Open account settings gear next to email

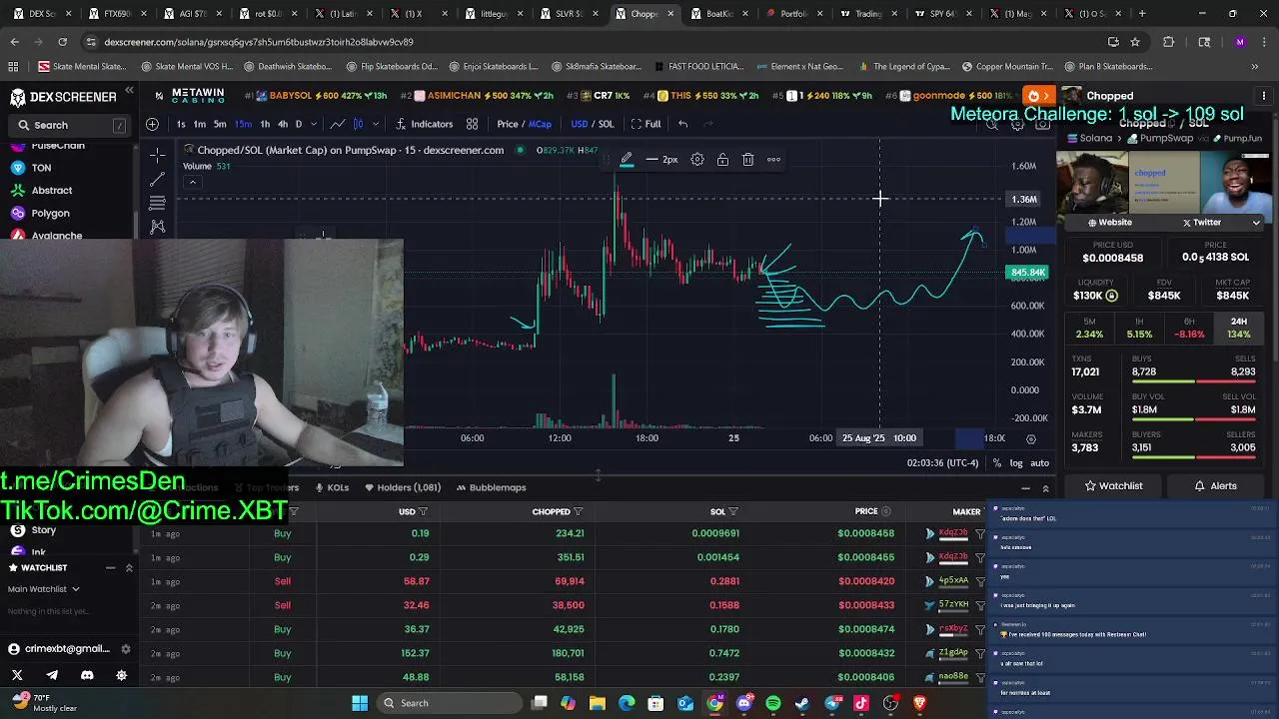126,649
